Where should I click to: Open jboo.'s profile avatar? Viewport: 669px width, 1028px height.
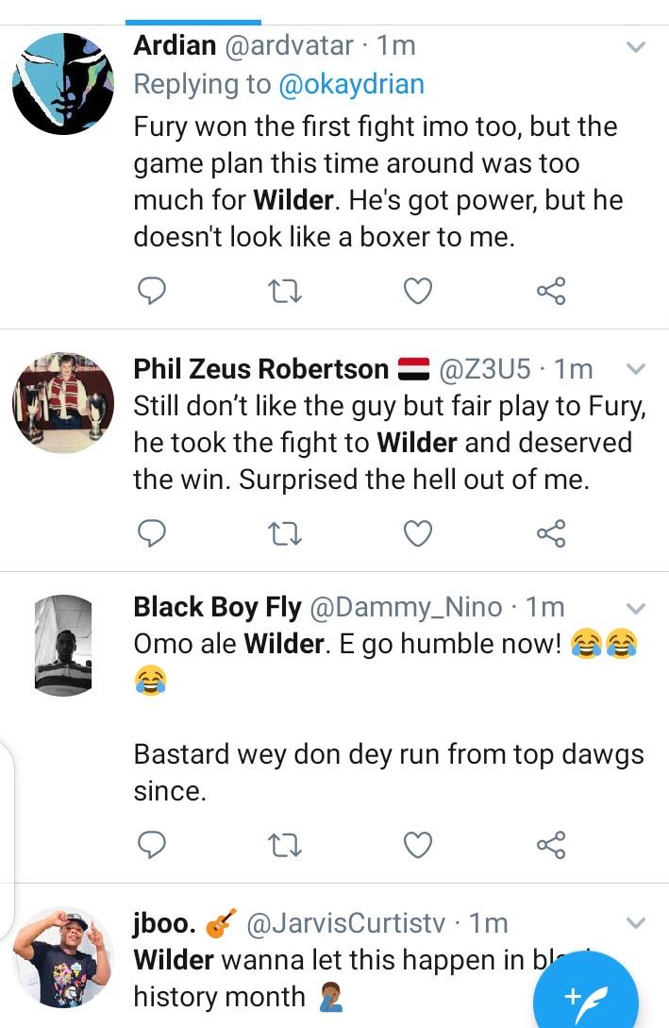(62, 955)
